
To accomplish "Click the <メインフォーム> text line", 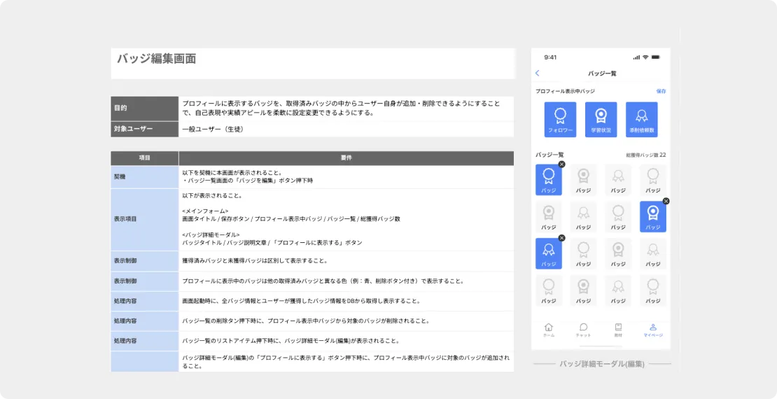I will [205, 211].
